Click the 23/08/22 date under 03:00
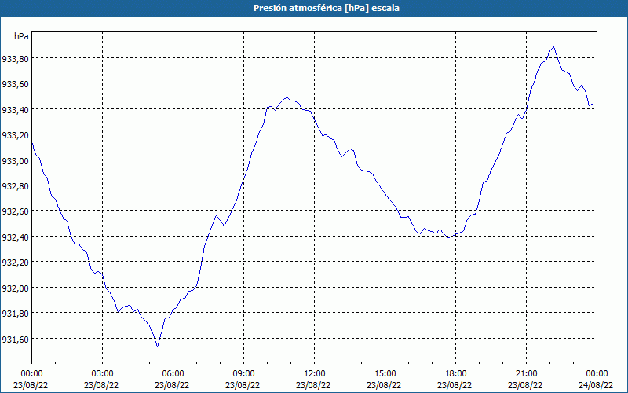 click(x=101, y=385)
